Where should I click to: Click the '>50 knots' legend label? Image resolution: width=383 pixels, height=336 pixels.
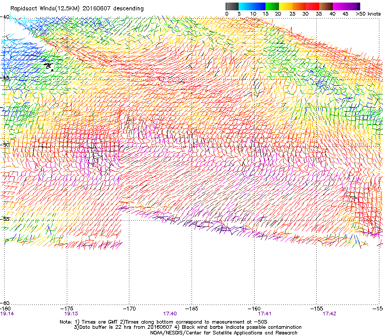point(368,14)
